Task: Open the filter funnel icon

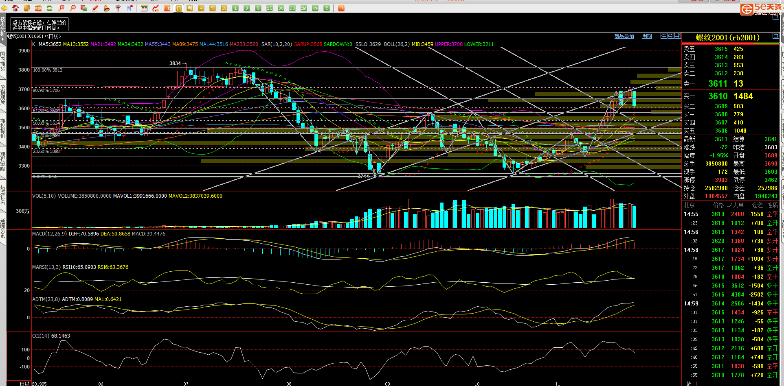Action: click(x=118, y=8)
